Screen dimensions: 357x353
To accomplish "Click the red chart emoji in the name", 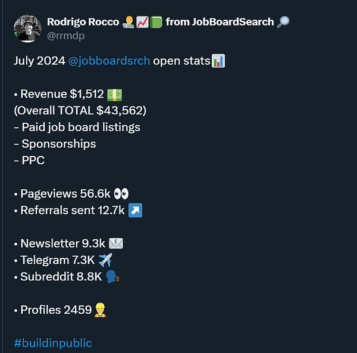I will 143,22.
